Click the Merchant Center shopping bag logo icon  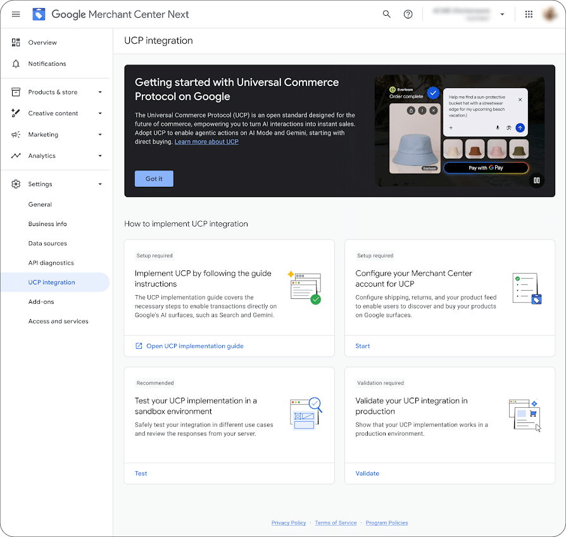38,14
